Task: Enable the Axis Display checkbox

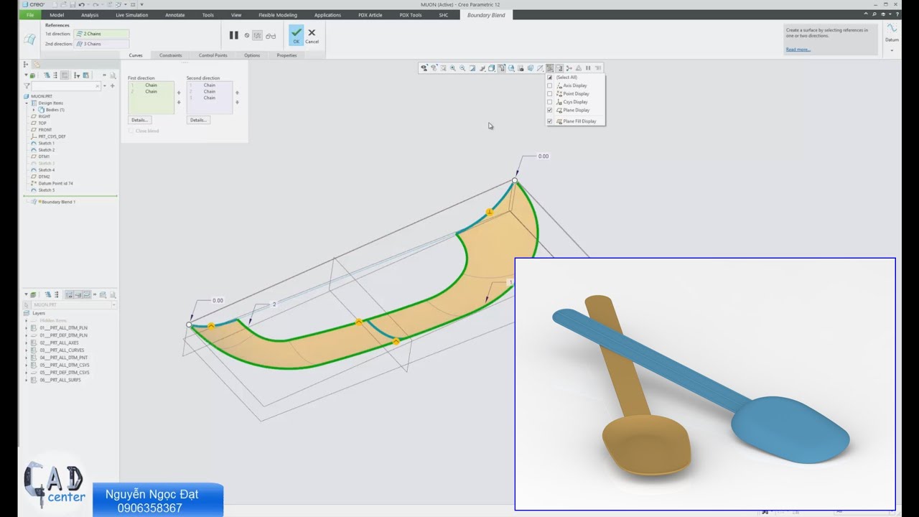Action: (550, 85)
